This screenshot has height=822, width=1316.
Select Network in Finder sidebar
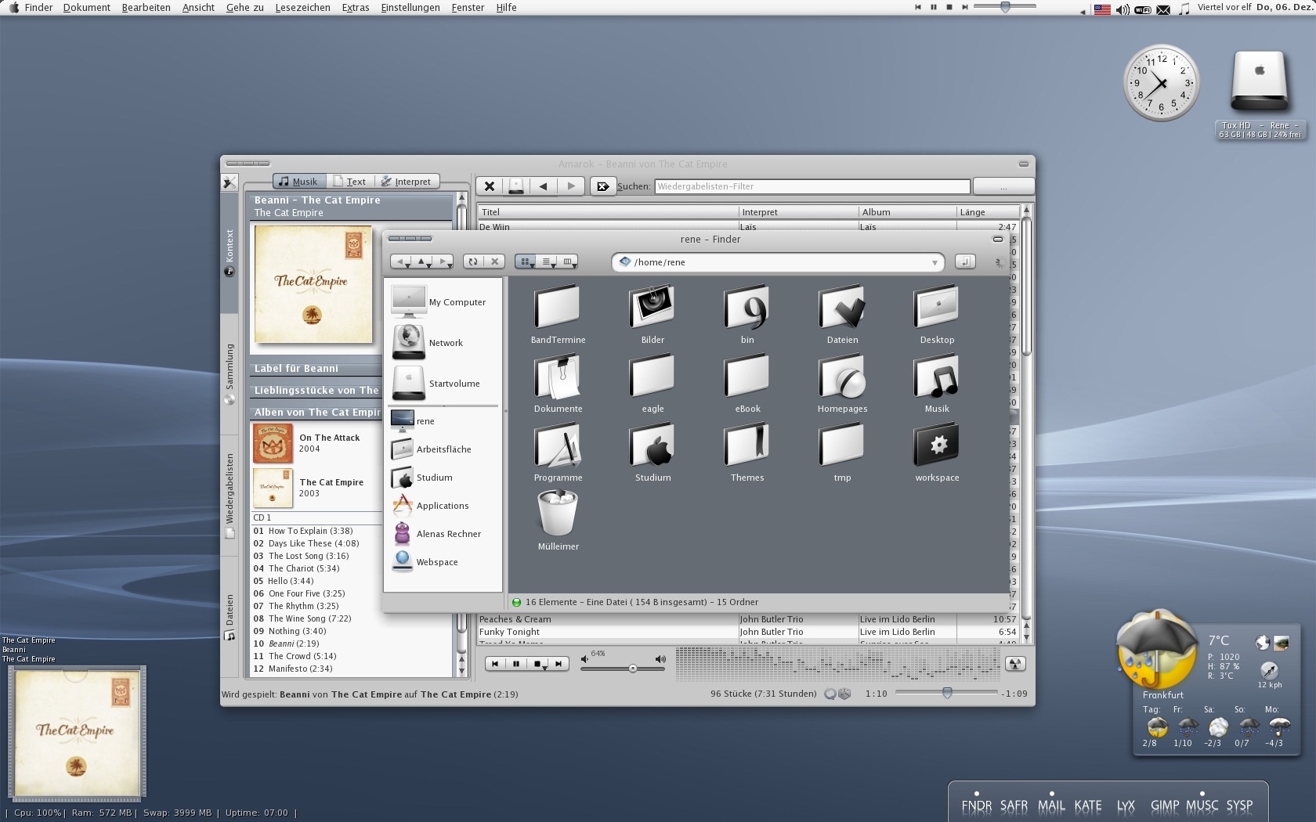(x=428, y=343)
